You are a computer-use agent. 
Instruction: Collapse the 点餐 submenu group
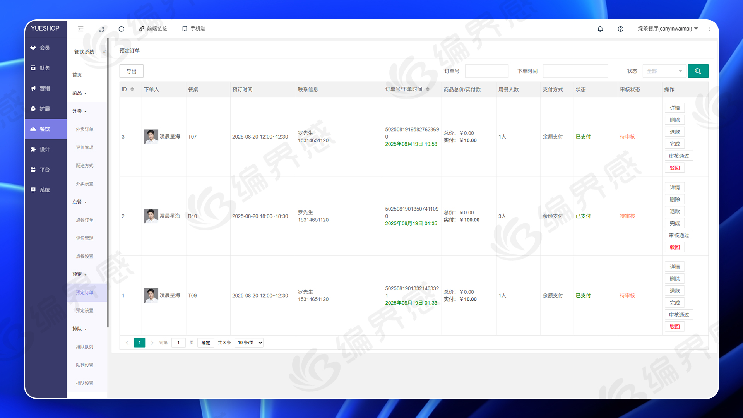79,202
